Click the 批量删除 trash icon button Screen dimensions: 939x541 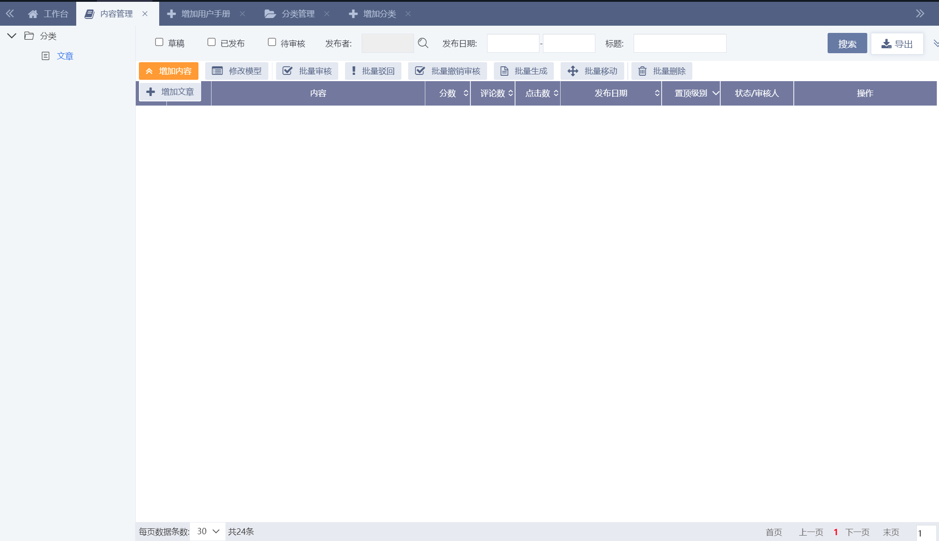(x=662, y=71)
